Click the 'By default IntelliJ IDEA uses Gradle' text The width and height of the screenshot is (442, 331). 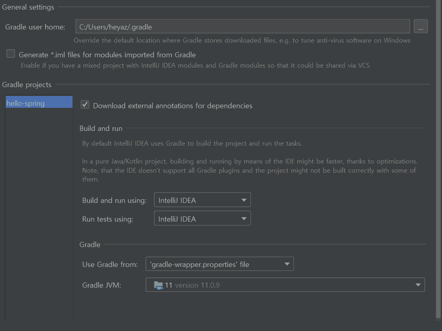coord(192,144)
